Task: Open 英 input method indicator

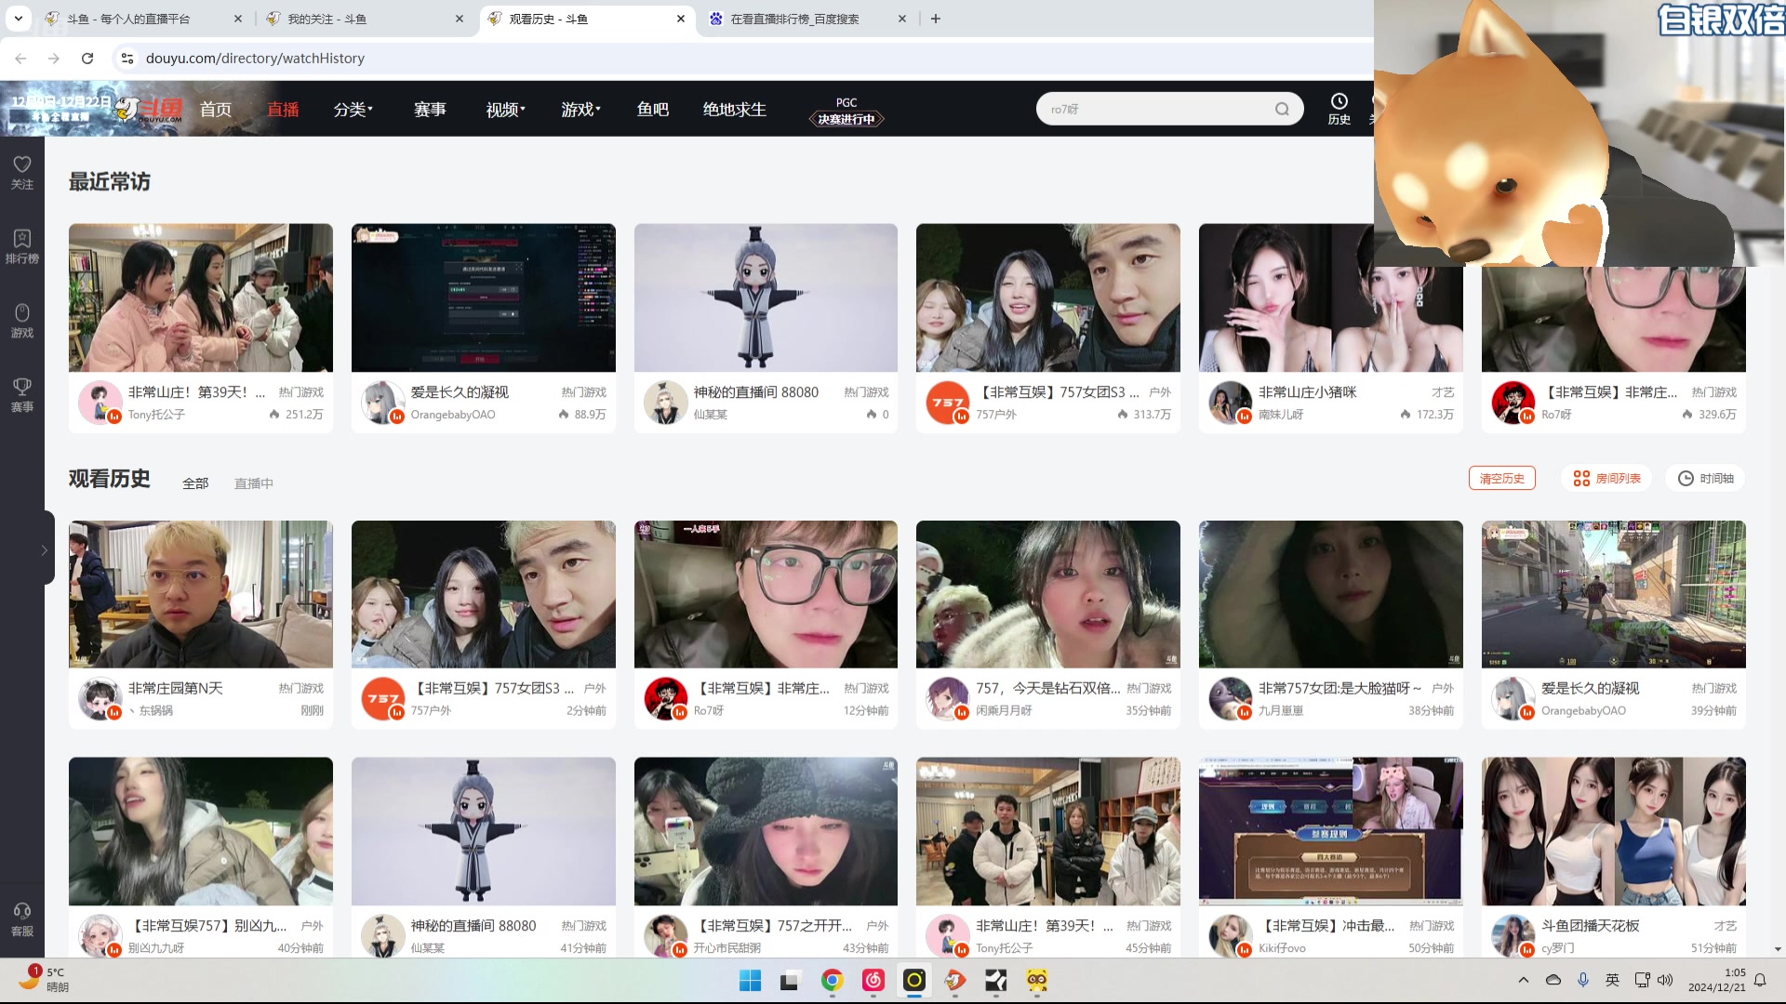Action: (x=1612, y=980)
